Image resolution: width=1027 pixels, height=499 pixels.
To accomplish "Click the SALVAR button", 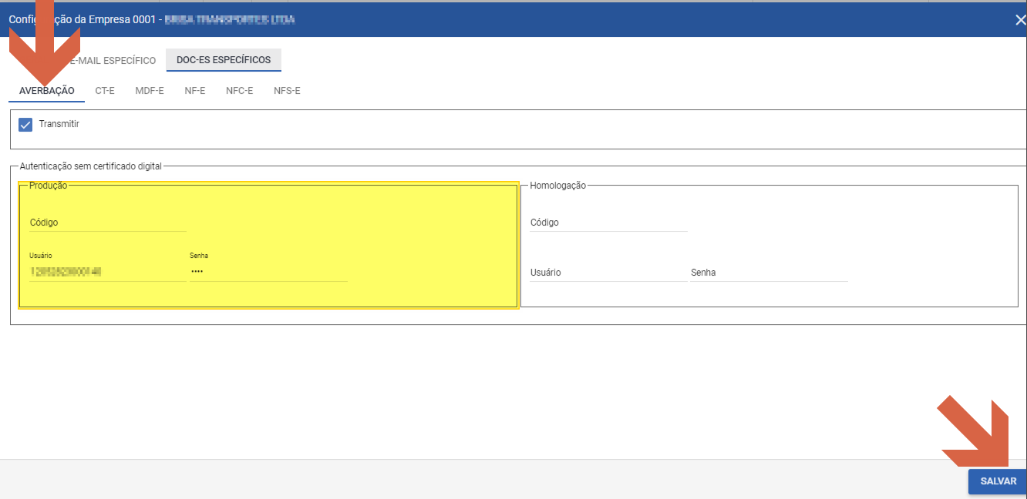I will pyautogui.click(x=998, y=481).
